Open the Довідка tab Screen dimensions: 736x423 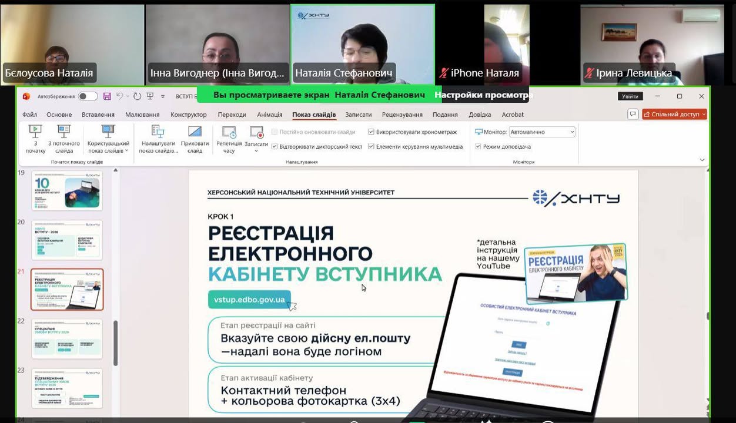480,115
